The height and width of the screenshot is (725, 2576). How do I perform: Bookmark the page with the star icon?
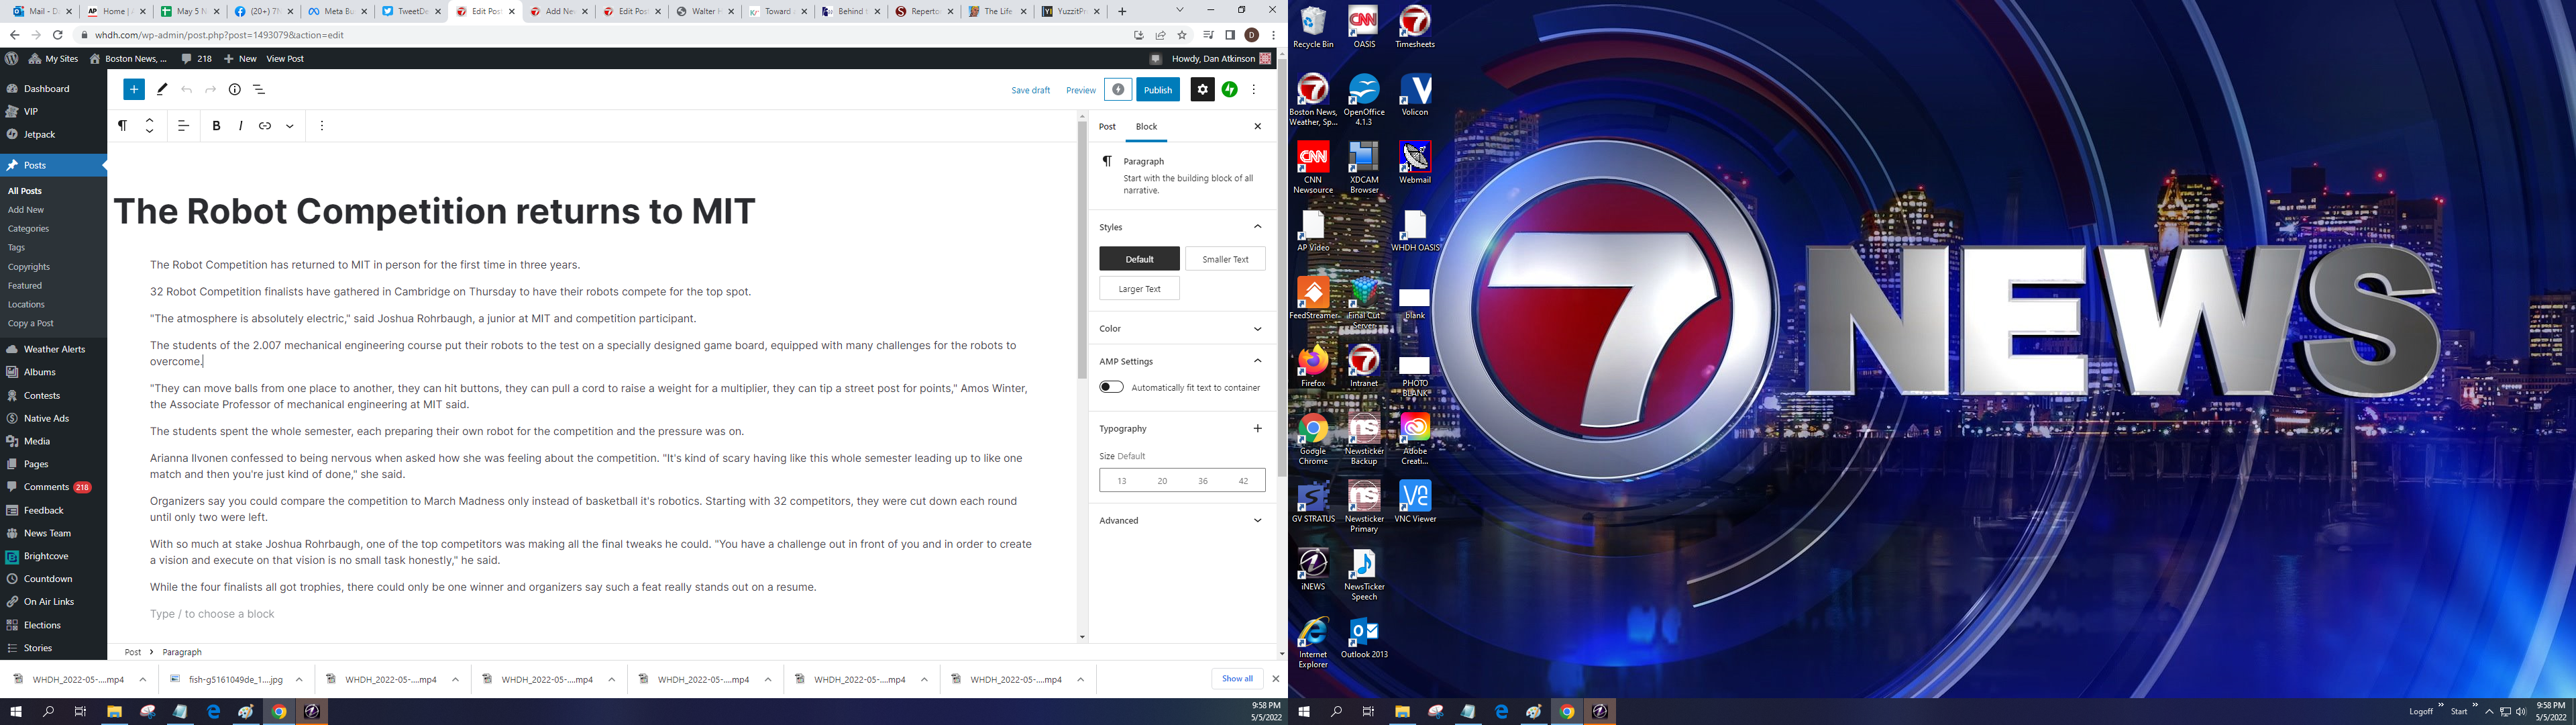1182,35
